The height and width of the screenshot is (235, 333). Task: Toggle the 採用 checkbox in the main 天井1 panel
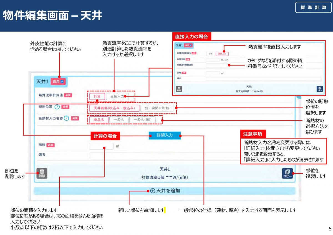coord(62,81)
